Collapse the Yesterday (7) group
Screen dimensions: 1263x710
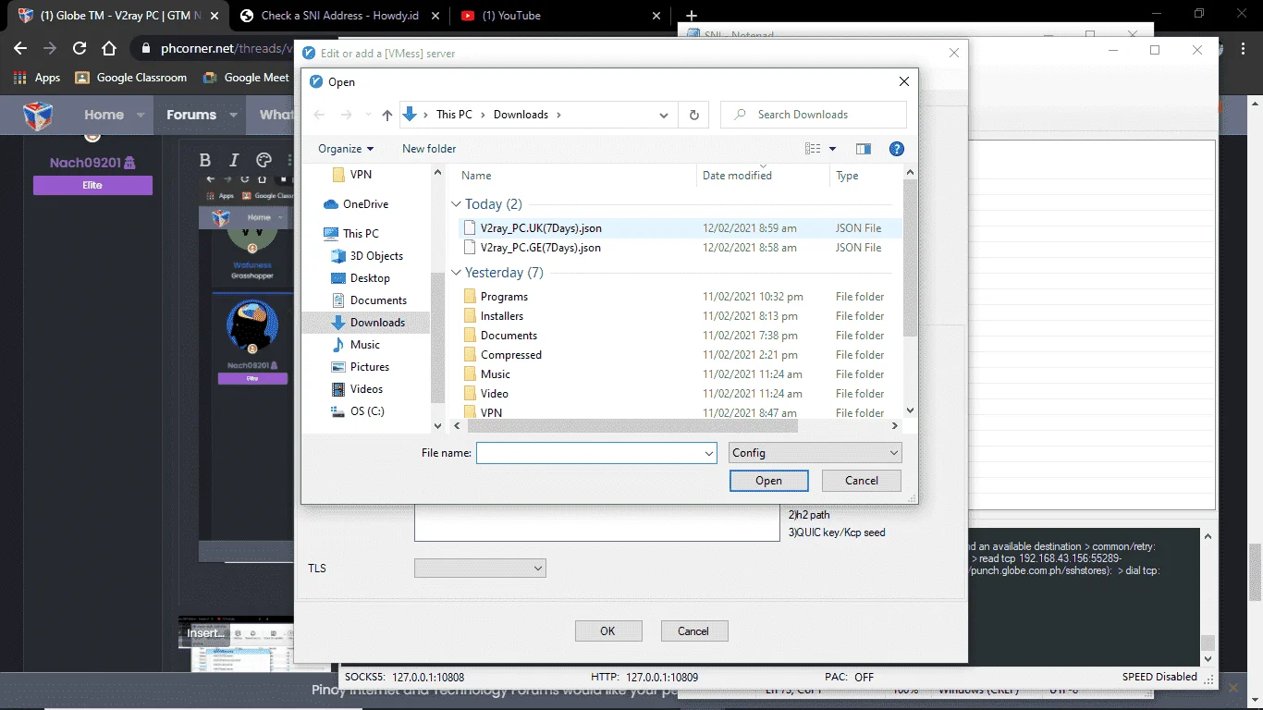(456, 273)
